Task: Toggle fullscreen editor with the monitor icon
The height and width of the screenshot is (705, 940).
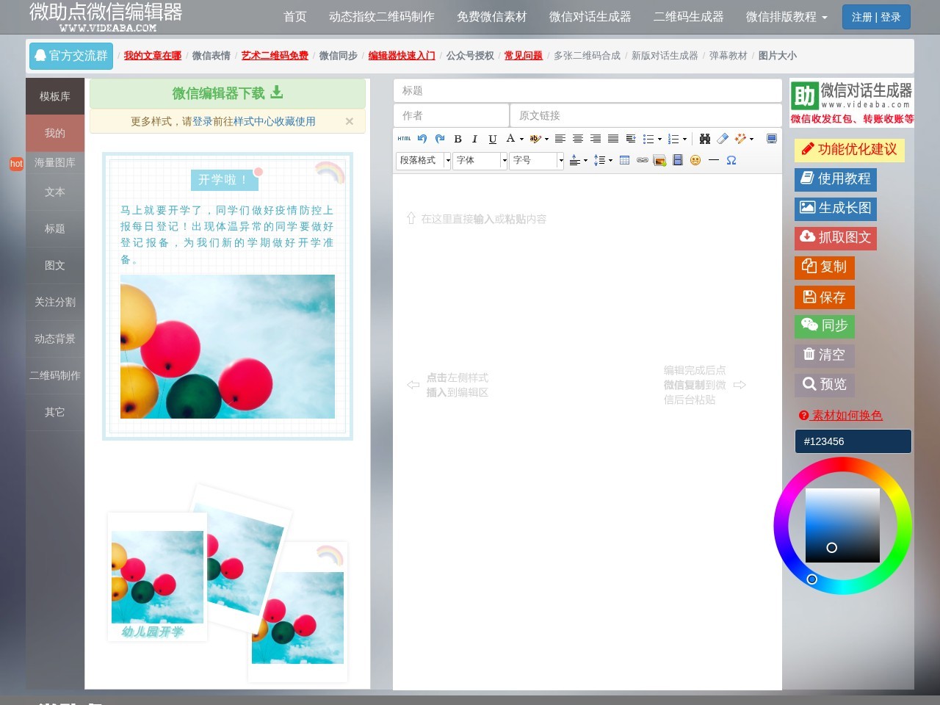Action: point(771,138)
